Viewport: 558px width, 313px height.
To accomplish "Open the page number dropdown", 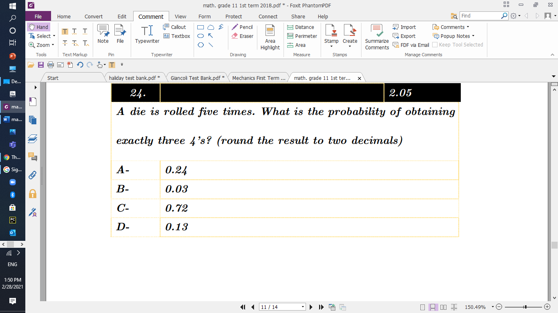I will coord(303,307).
